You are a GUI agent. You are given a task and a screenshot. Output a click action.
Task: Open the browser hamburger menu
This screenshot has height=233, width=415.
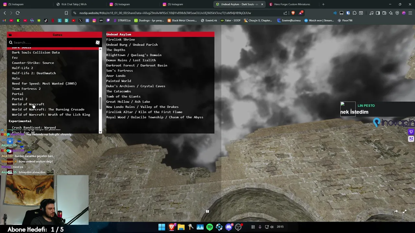tap(410, 13)
